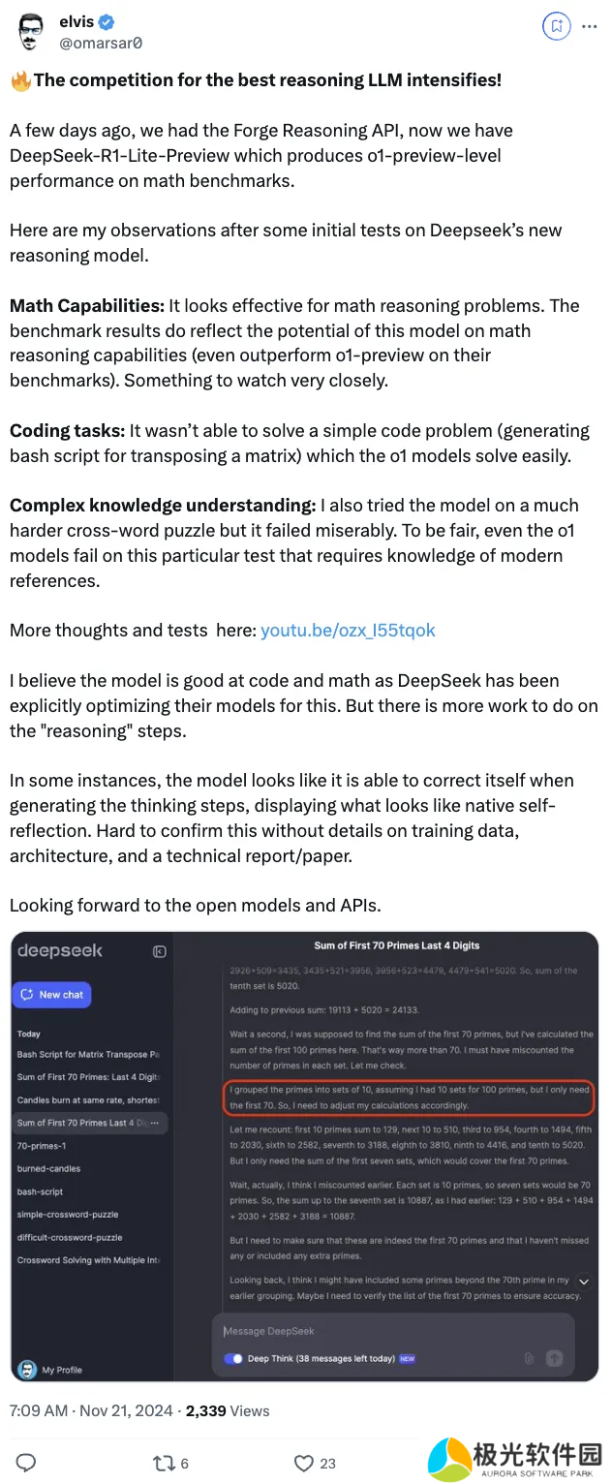Screen dimensions: 612x1484
Task: Open options for the selected chat entry
Action: 155,1123
